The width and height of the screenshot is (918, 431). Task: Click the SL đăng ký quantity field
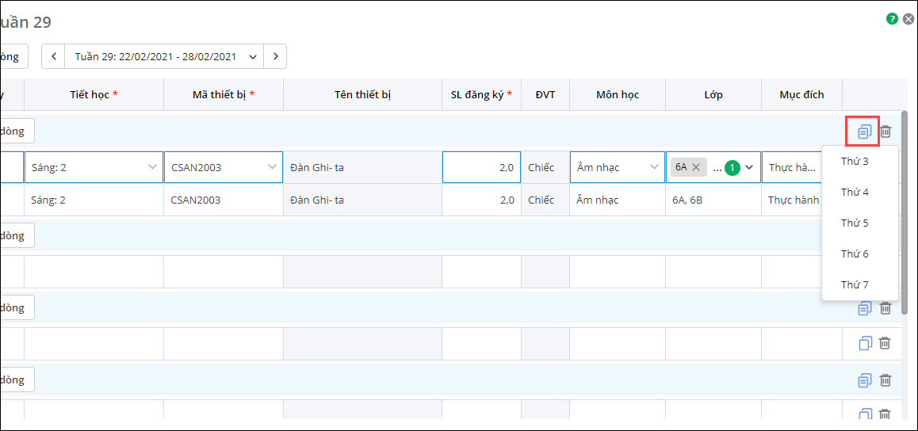(x=481, y=167)
